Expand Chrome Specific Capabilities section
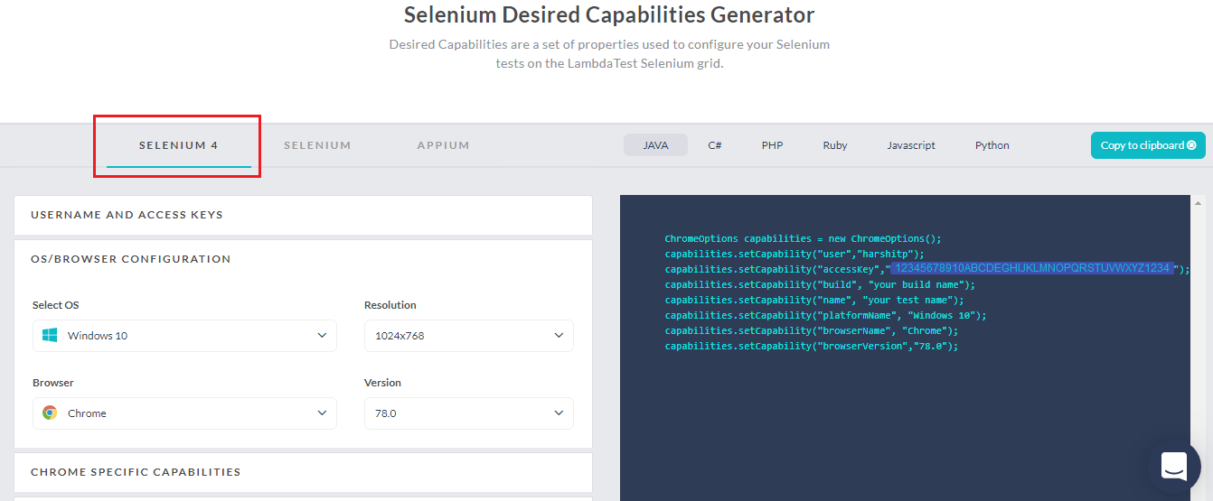Screen dimensions: 1213x501 pyautogui.click(x=303, y=472)
